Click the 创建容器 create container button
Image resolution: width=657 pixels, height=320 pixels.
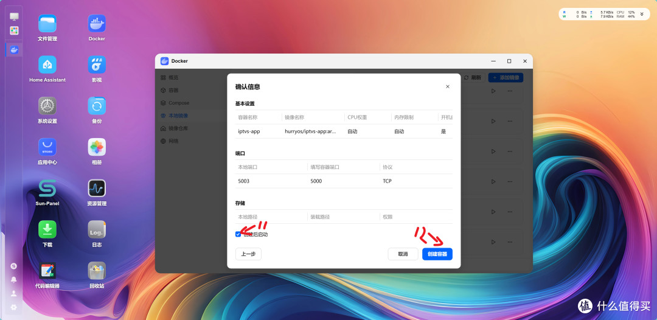pos(437,254)
